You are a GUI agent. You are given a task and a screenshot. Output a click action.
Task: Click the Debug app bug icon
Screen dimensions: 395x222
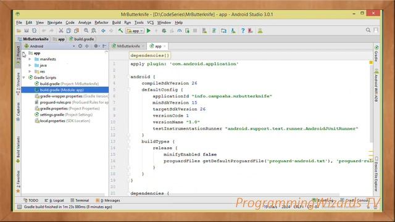164,31
